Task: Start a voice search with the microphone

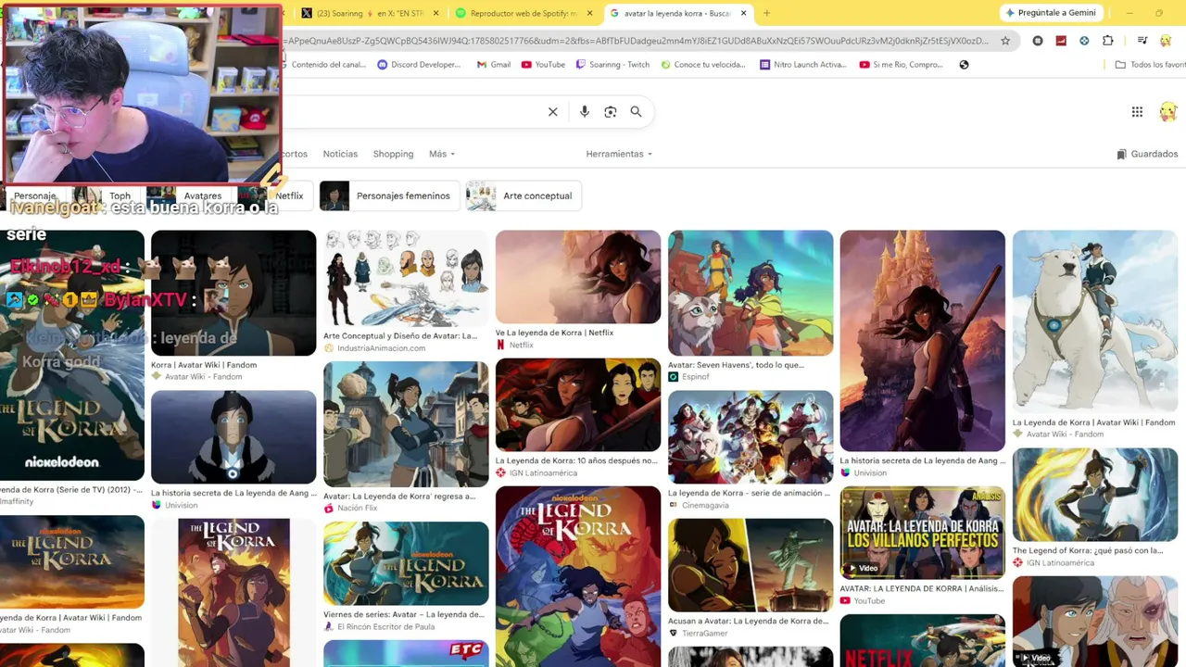Action: [585, 112]
